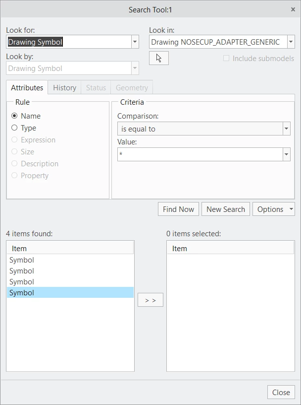This screenshot has height=405, width=301.
Task: Click into the Value input field
Action: (200, 154)
